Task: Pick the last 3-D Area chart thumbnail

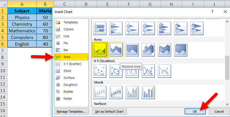Action: (181, 49)
